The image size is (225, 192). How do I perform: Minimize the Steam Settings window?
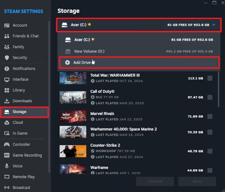[x=206, y=3]
